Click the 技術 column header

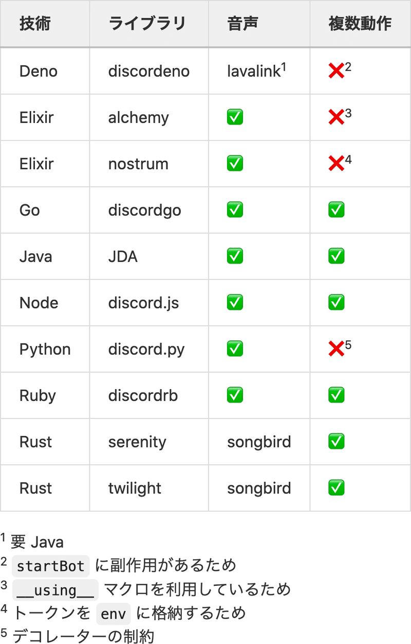point(35,24)
